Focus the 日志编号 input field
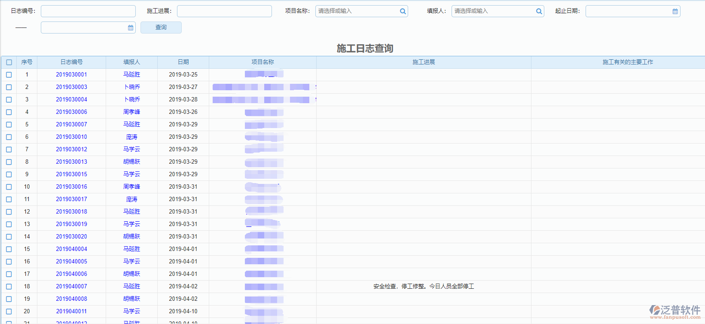The width and height of the screenshot is (705, 324). (x=88, y=11)
